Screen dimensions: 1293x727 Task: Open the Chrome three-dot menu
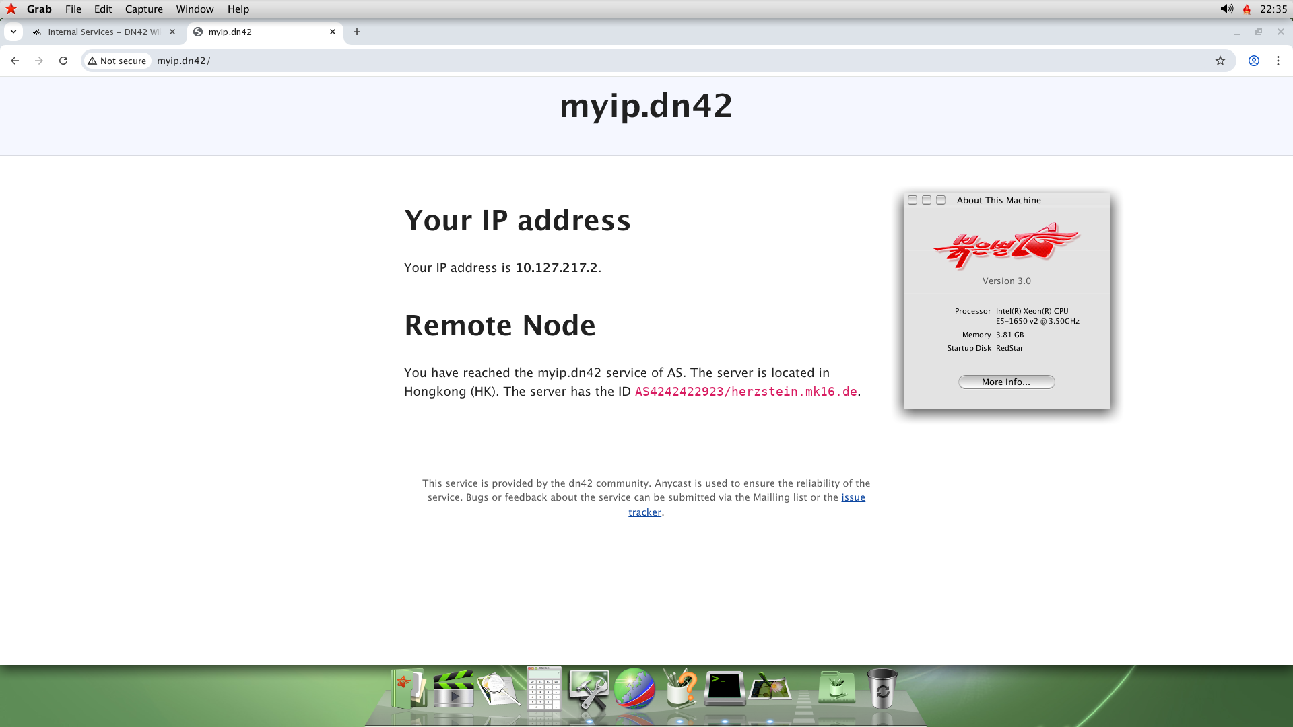(x=1278, y=61)
